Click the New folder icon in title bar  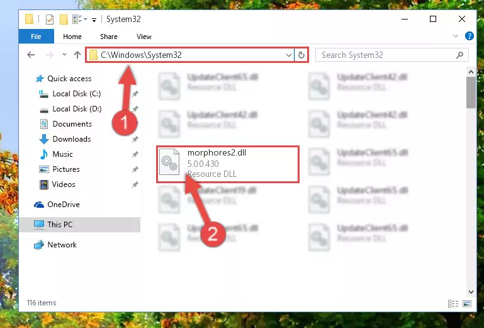(64, 19)
